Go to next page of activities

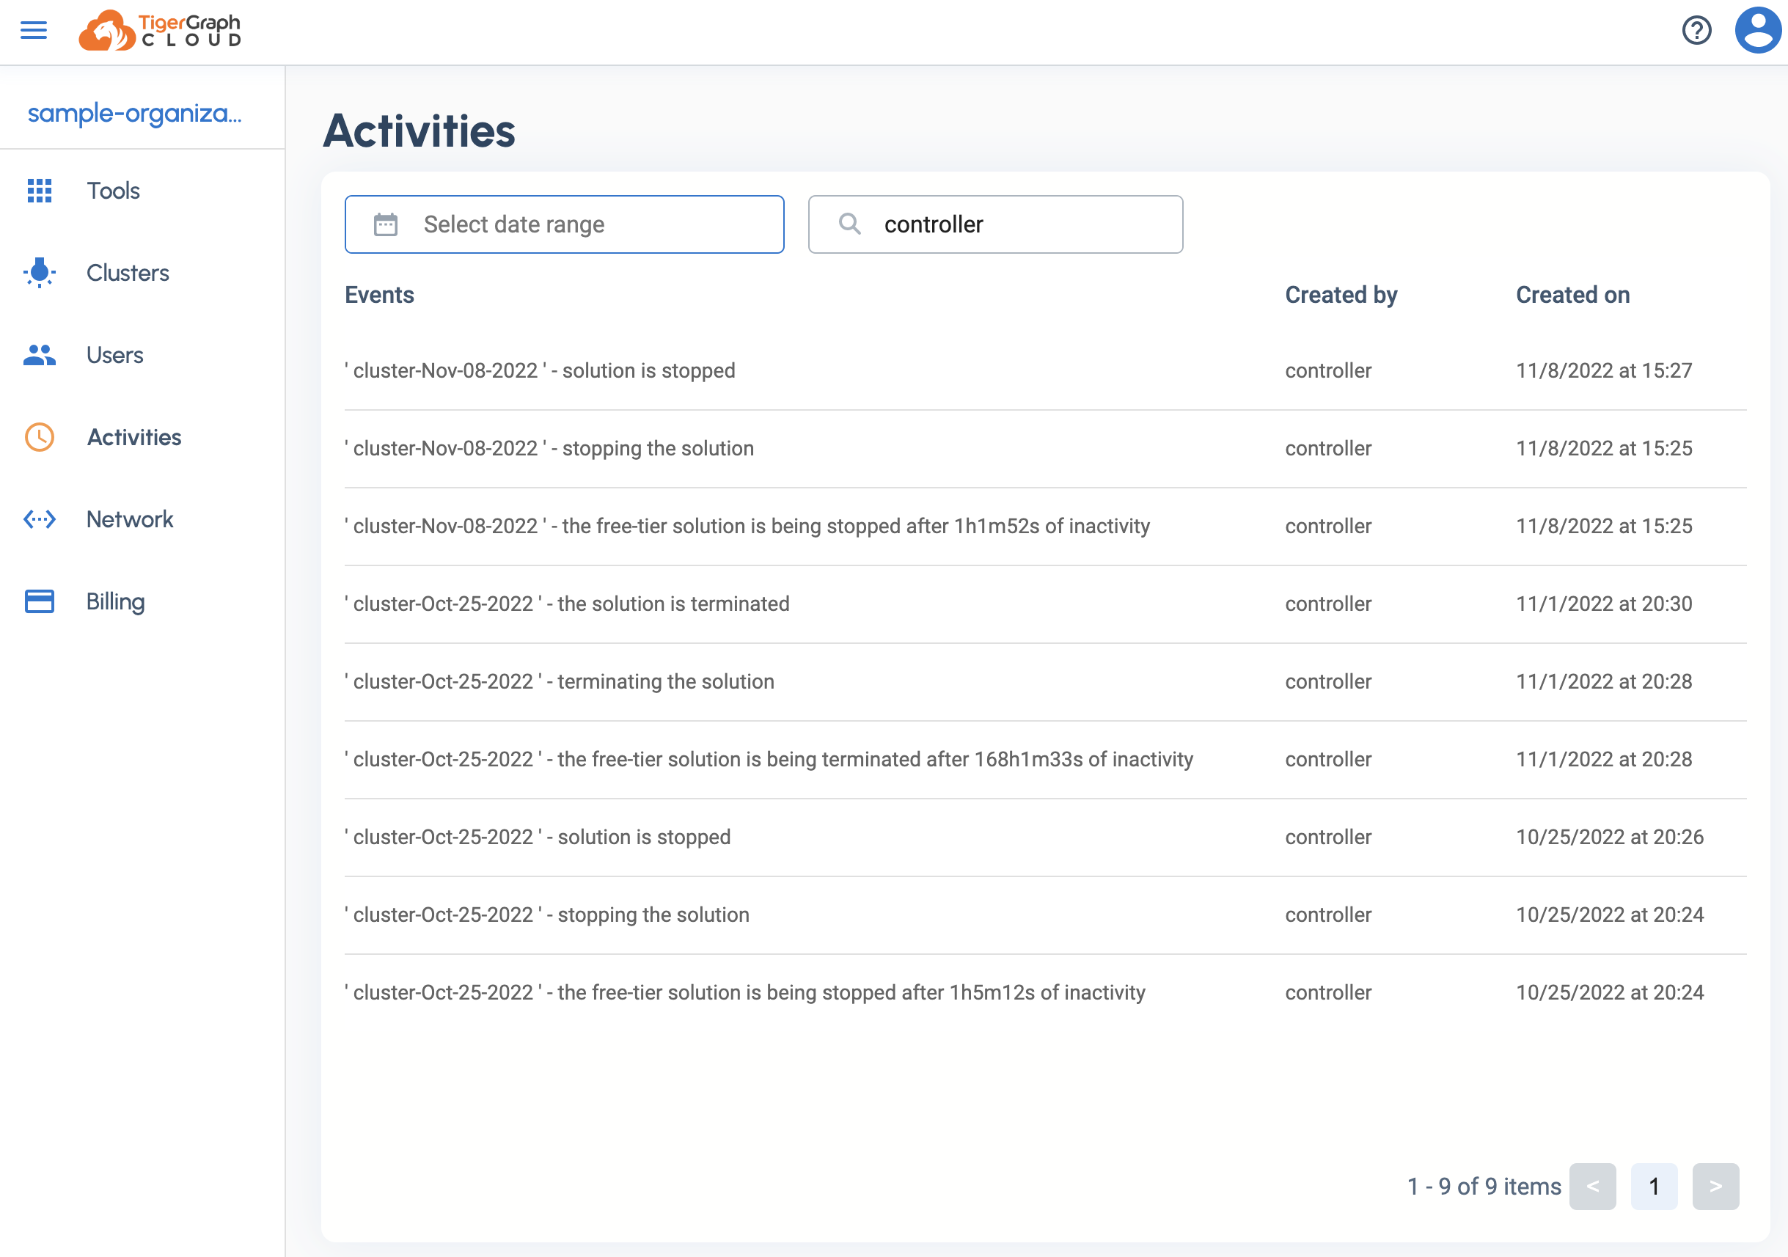coord(1716,1186)
